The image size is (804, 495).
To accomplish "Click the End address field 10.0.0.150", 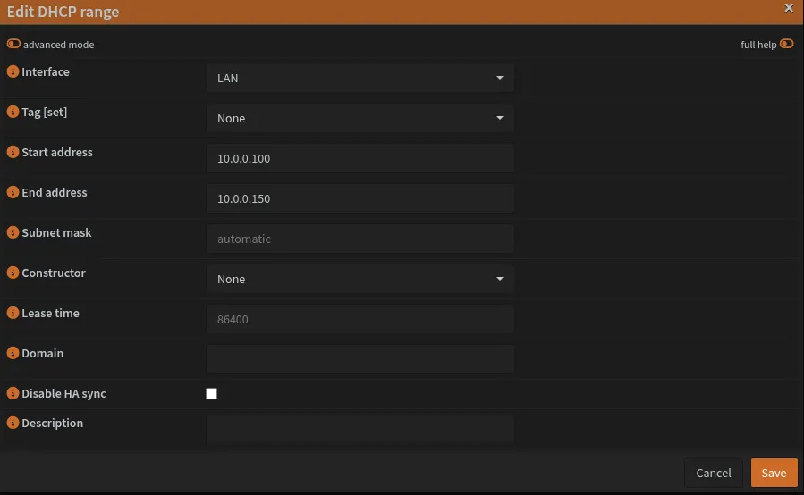I will click(360, 198).
